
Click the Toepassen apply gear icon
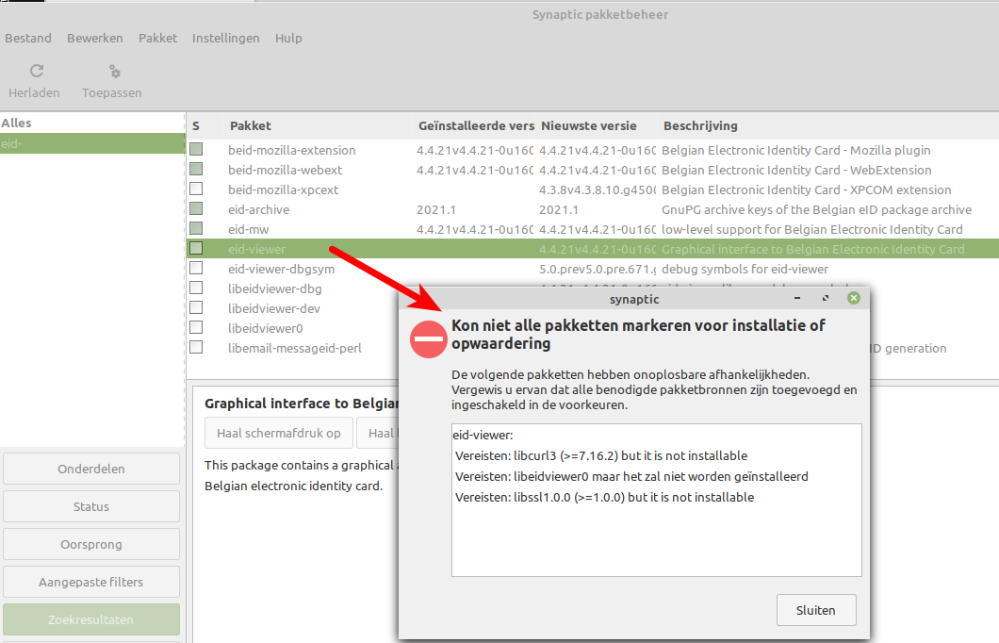pyautogui.click(x=115, y=72)
